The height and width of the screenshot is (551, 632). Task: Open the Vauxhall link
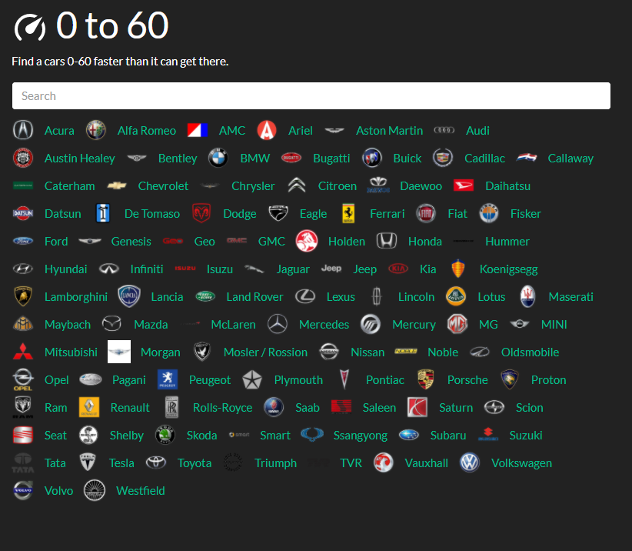tap(427, 463)
